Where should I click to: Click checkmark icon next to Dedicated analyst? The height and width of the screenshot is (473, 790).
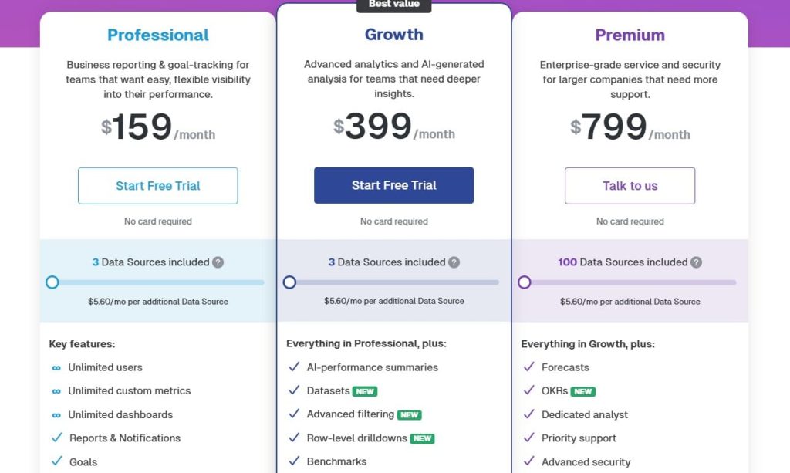(x=528, y=414)
